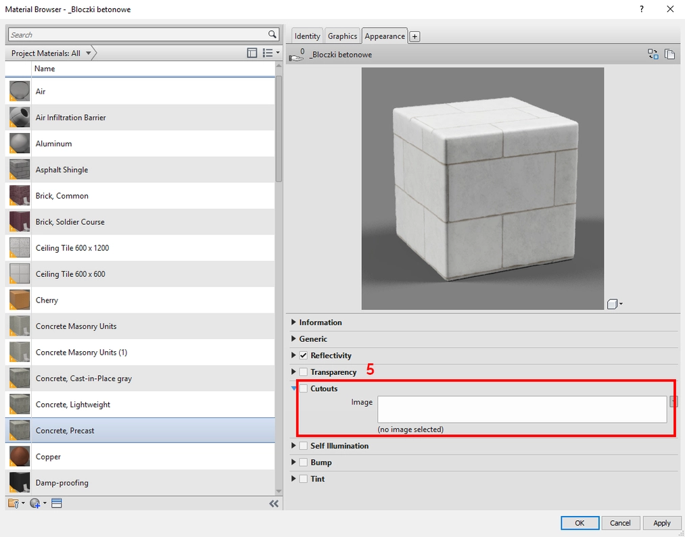Enable the Bump checkbox
685x537 pixels.
303,462
